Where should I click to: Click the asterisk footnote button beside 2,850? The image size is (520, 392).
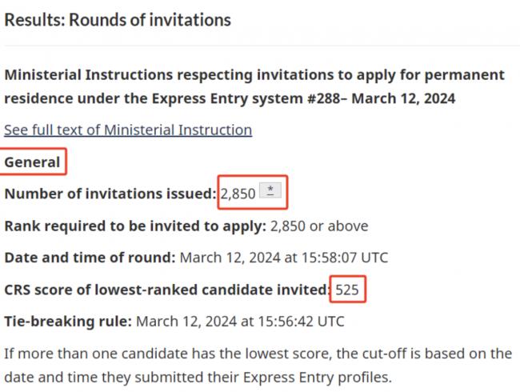(270, 190)
